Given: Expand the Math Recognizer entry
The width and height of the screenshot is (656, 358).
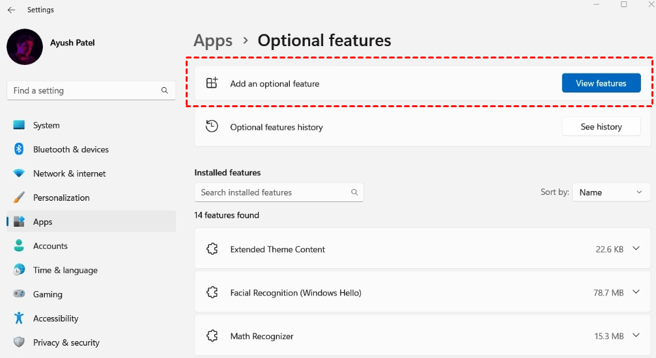Looking at the screenshot, I should click(x=636, y=336).
